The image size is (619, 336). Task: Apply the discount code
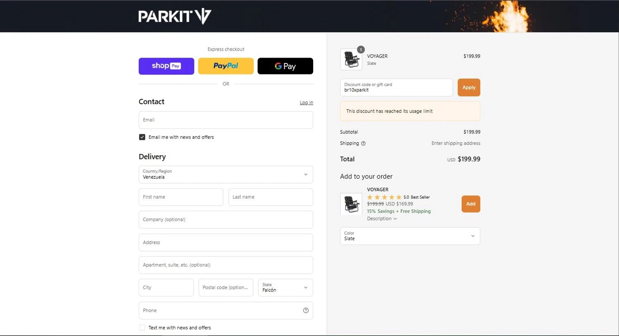click(469, 87)
